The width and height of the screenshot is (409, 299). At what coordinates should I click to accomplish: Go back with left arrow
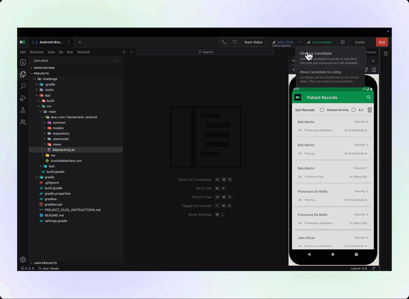124,52
